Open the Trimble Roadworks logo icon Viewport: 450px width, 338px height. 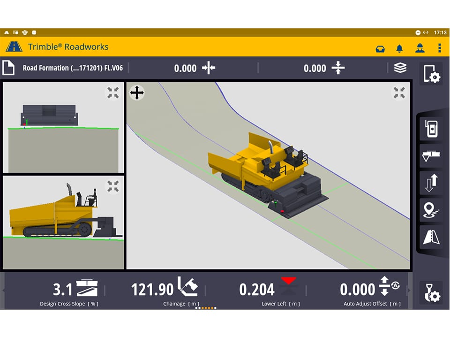coord(14,46)
